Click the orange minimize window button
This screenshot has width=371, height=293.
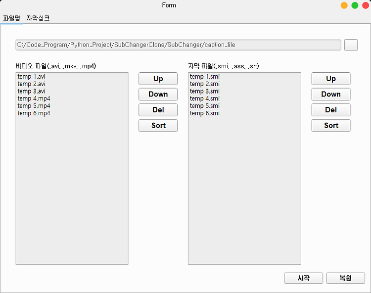tap(344, 5)
